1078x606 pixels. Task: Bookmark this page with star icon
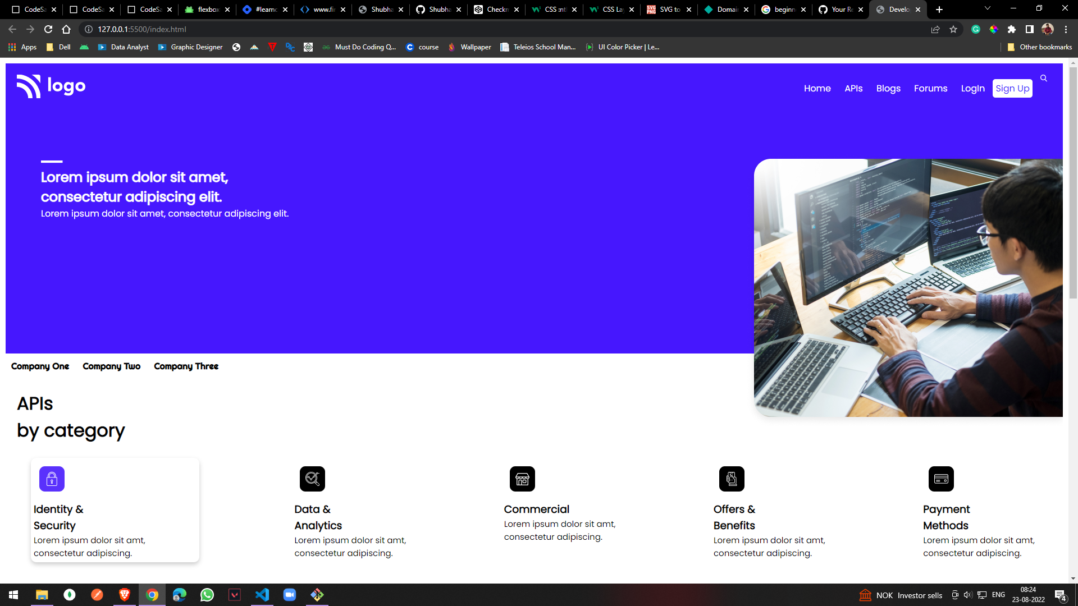[x=953, y=29]
